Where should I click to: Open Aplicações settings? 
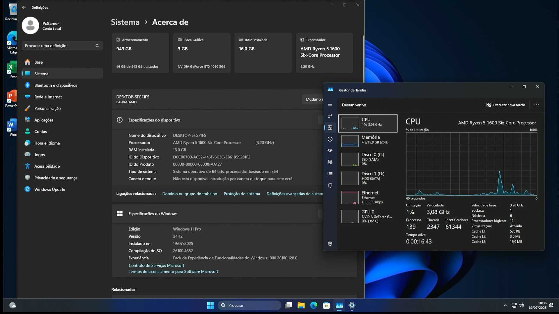click(x=62, y=120)
